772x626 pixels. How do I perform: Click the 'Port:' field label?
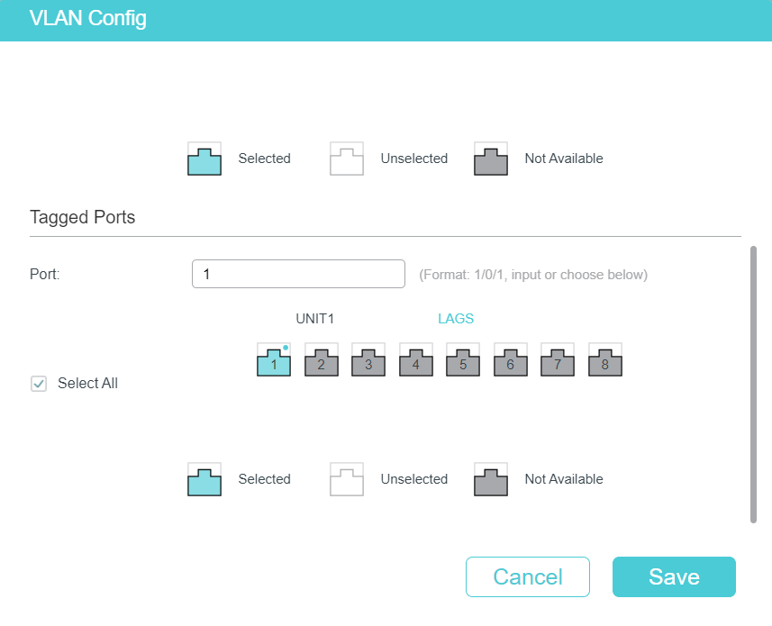[45, 274]
